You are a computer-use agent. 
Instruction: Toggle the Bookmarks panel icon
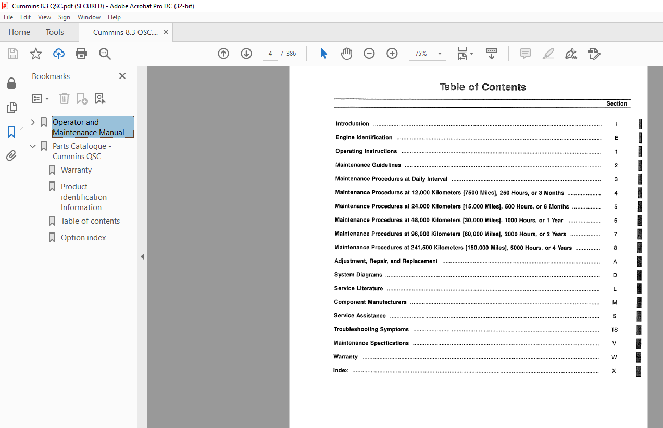point(11,132)
